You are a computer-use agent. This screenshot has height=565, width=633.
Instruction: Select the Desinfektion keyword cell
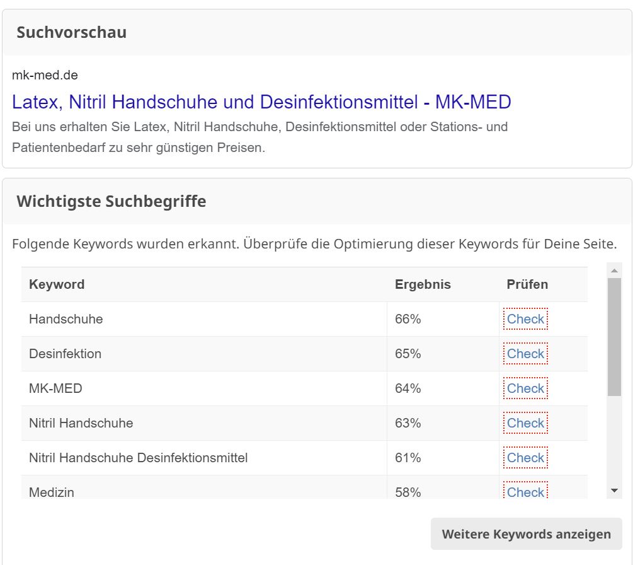[204, 354]
